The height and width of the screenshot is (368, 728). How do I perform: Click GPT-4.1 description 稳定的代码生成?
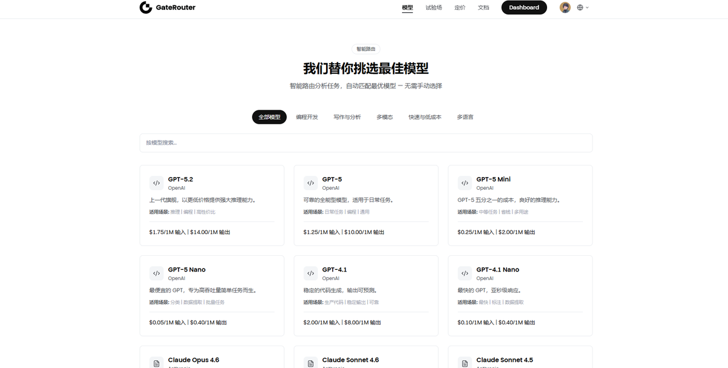(341, 290)
